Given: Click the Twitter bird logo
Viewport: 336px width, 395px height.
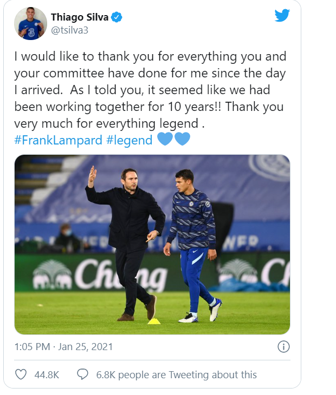Looking at the screenshot, I should click(x=282, y=15).
